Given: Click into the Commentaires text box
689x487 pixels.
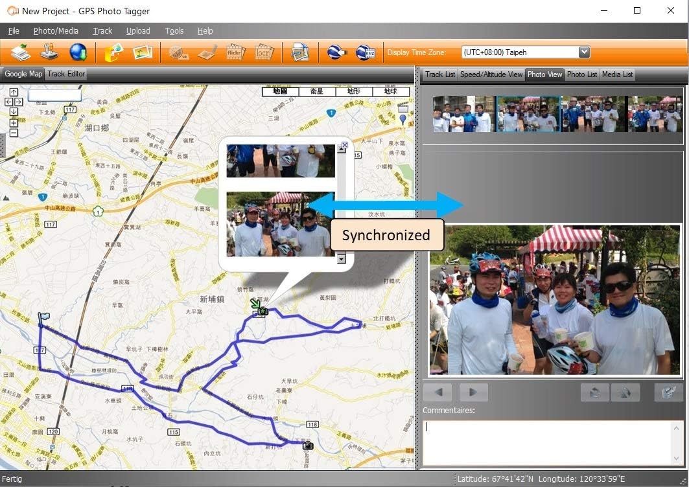Looking at the screenshot, I should 551,442.
